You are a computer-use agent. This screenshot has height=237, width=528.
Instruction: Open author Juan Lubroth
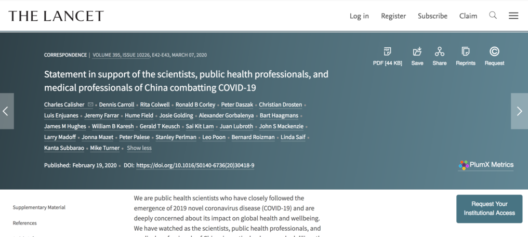coord(236,126)
